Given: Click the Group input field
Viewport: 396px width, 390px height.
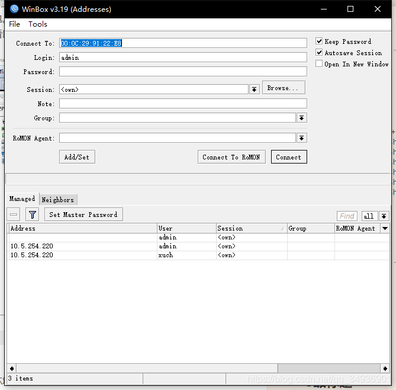Looking at the screenshot, I should pyautogui.click(x=178, y=118).
